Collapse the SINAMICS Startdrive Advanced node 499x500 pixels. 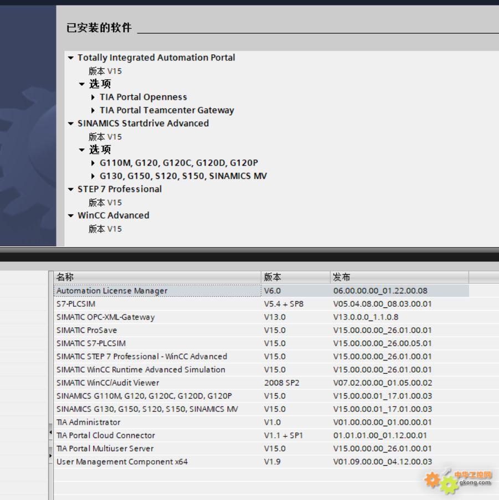point(71,123)
